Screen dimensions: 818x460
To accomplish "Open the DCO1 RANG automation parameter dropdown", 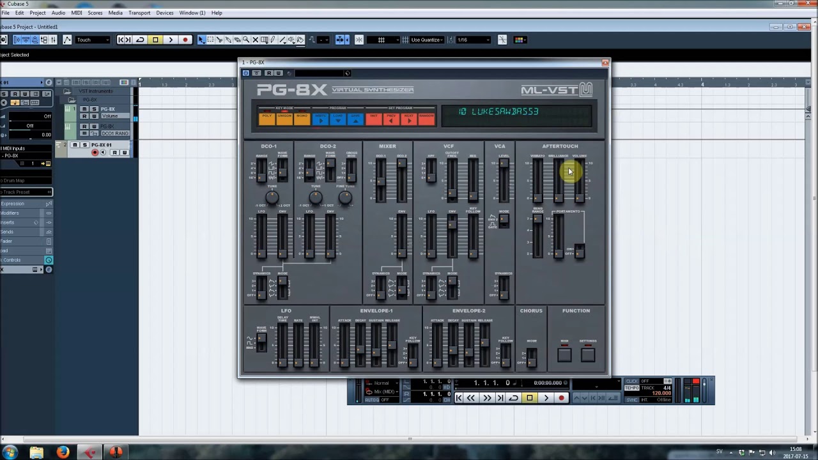I will [x=114, y=133].
